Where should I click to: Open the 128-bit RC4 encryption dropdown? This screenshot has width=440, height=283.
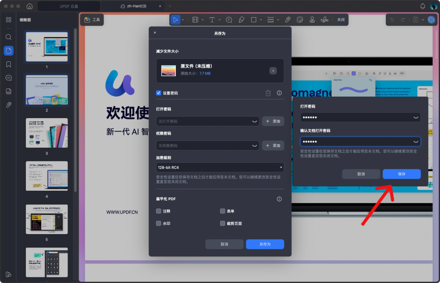(x=220, y=167)
